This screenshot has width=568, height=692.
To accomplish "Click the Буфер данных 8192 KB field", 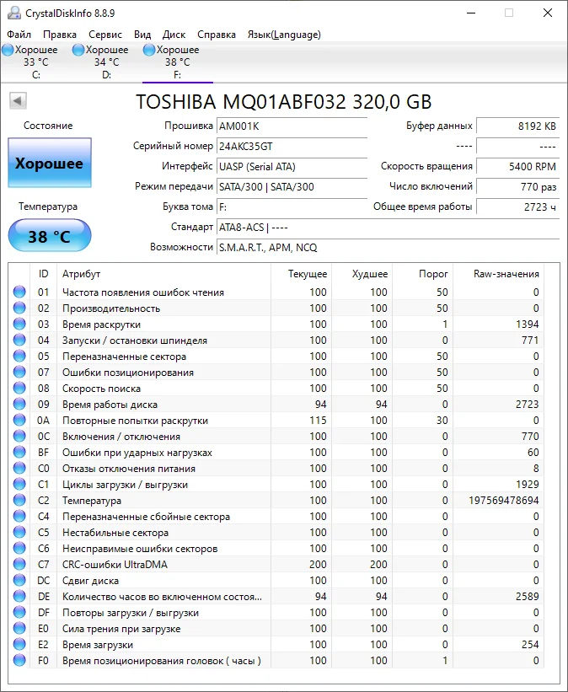I will click(518, 126).
